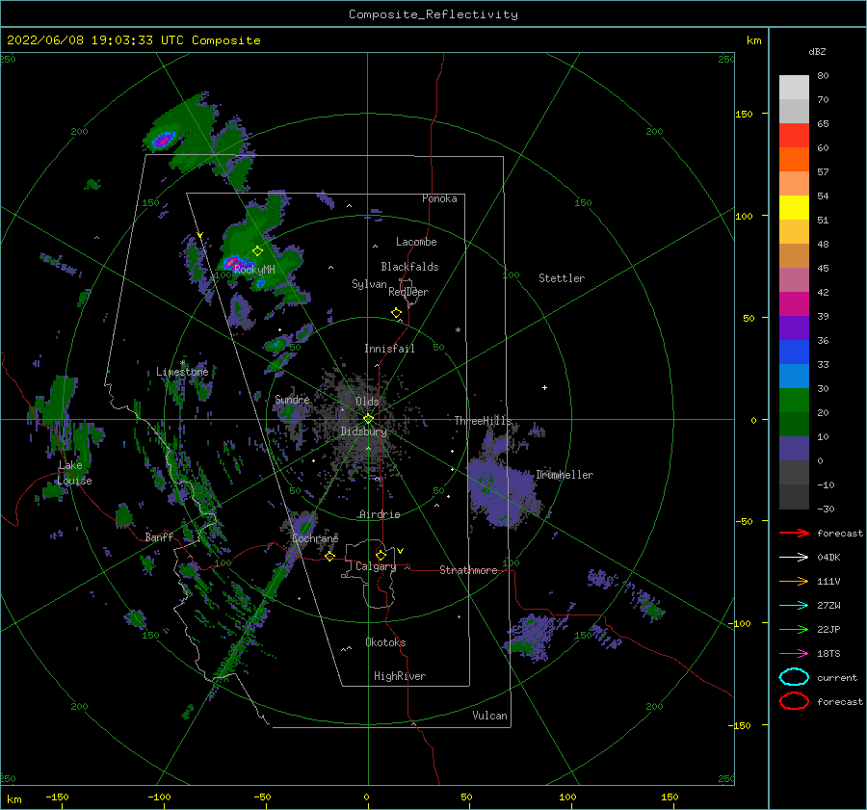Click the Sylvan label

369,284
